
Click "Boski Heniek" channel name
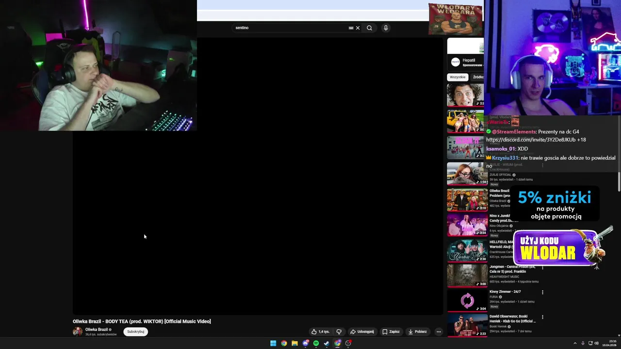coord(498,327)
